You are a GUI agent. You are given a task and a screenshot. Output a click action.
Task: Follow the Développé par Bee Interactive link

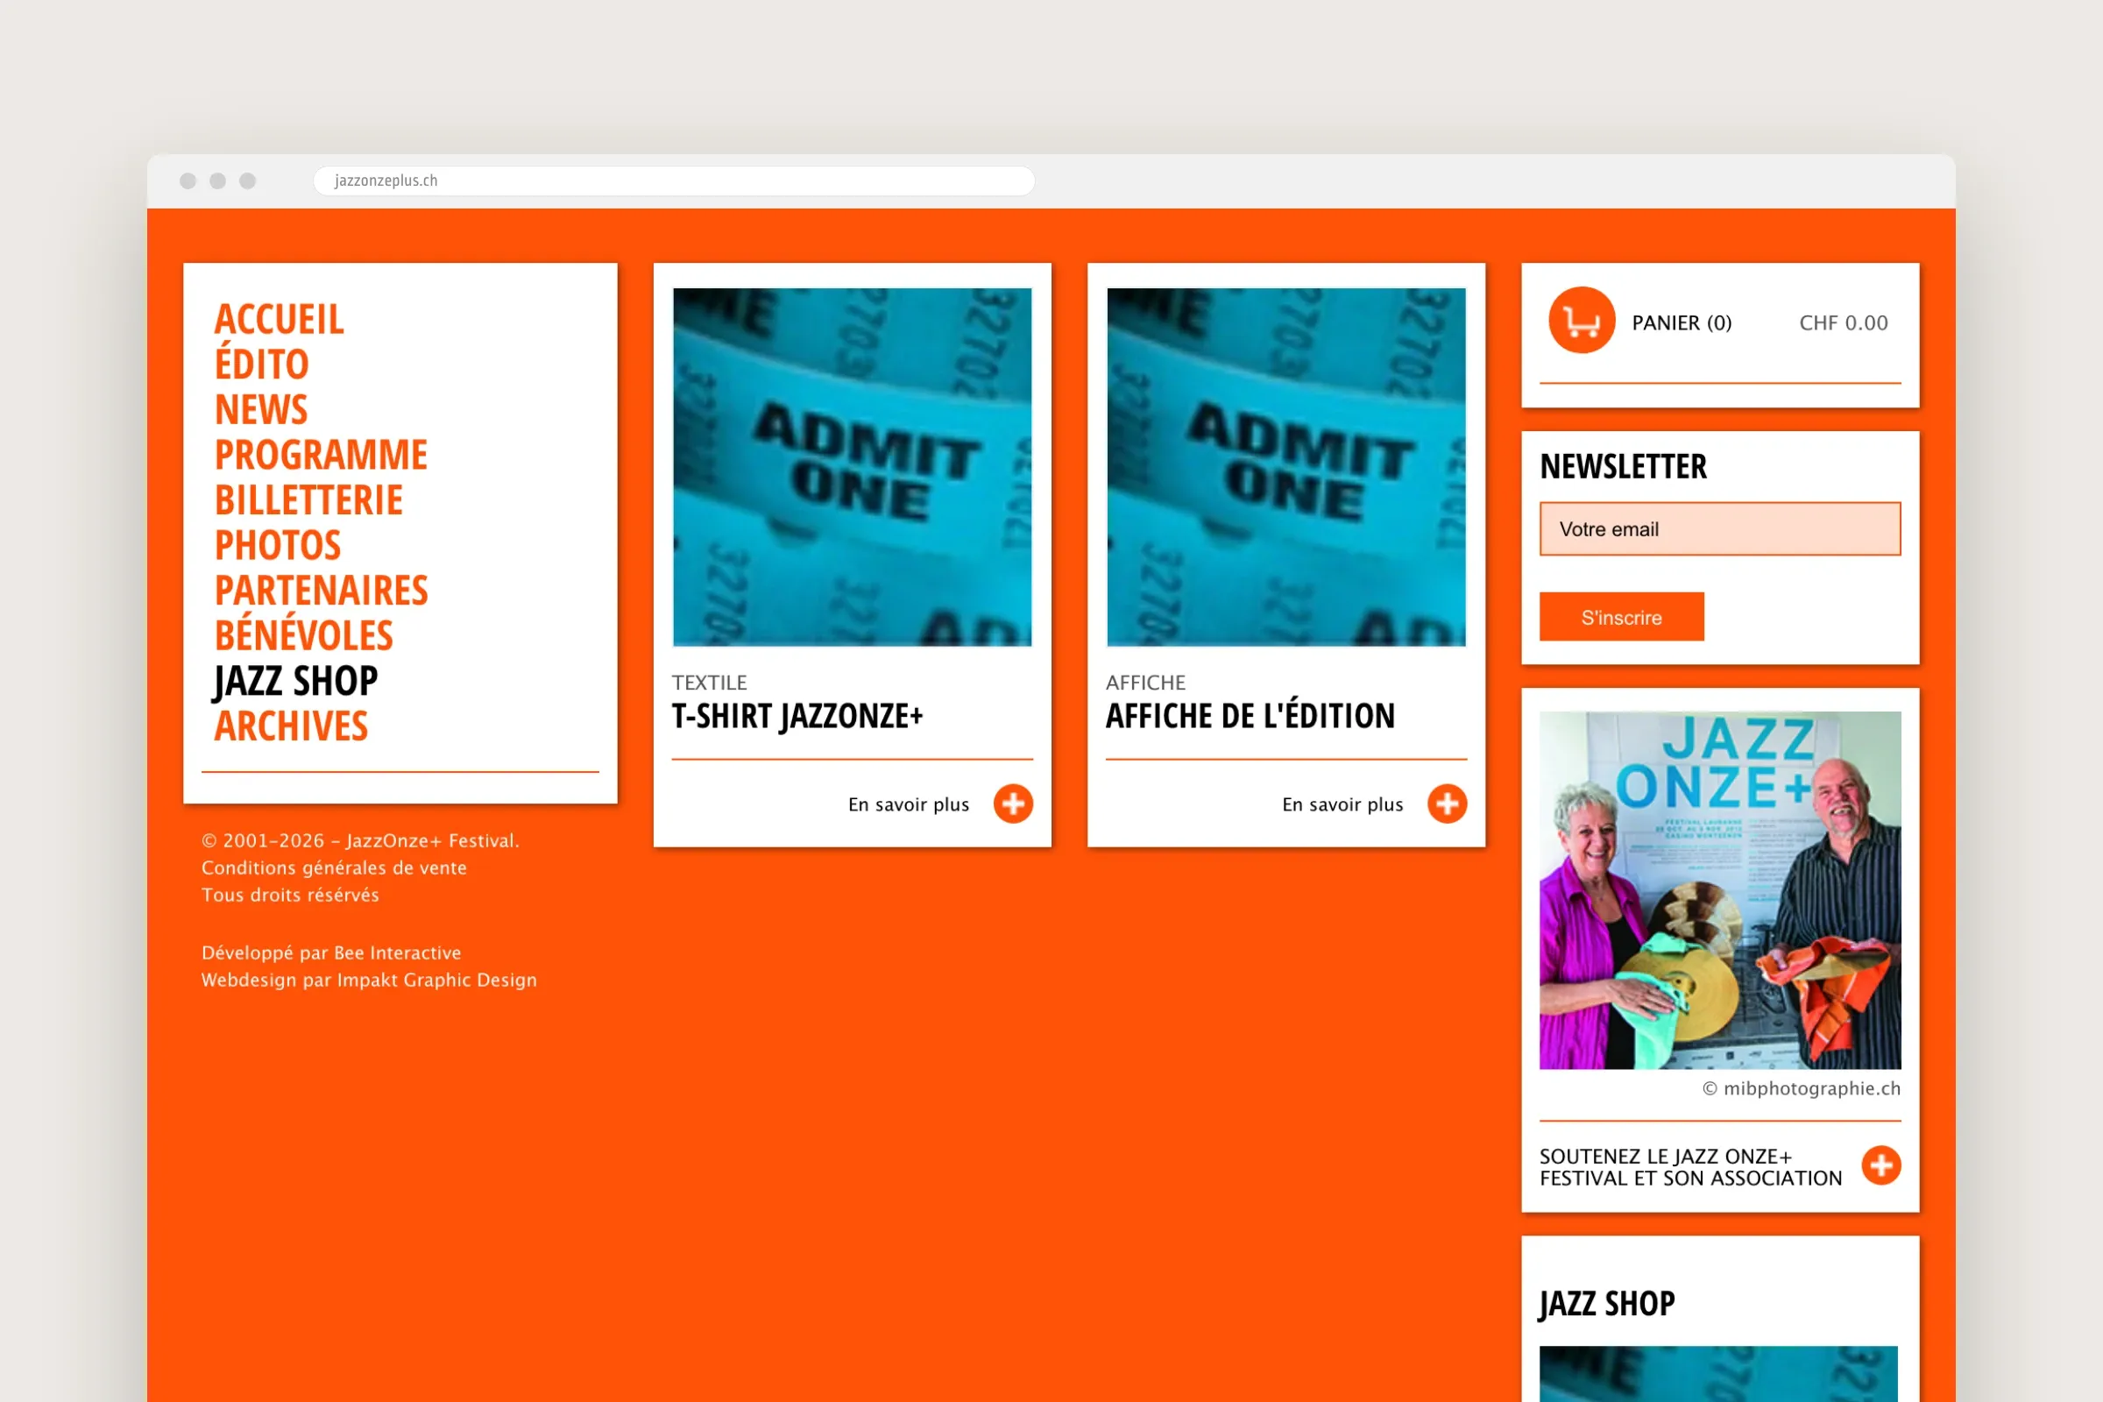332,953
